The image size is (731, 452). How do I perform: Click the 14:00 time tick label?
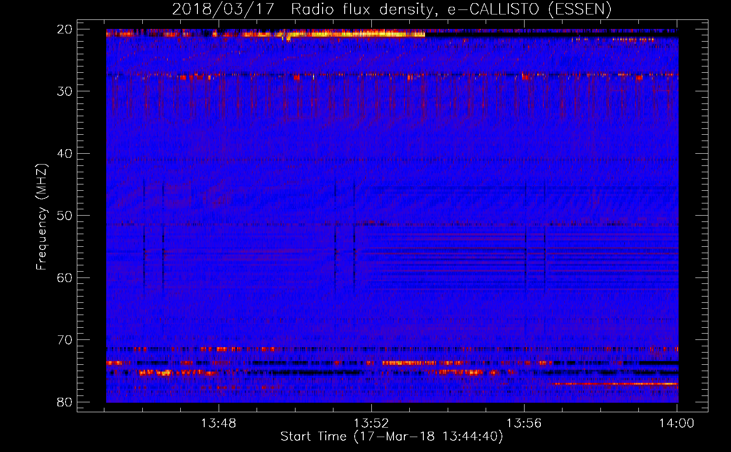676,424
